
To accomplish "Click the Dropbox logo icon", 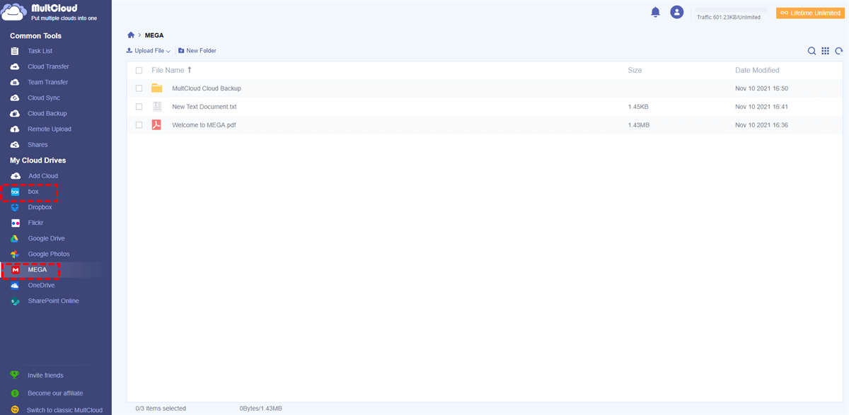I will [15, 207].
